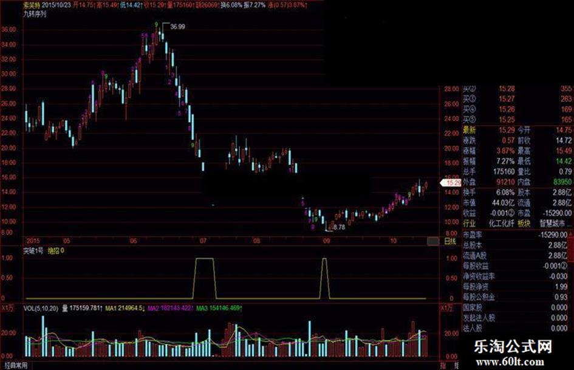Click the chart date 2015/10/23 in the header
Screen dimensions: 574x370
point(56,5)
